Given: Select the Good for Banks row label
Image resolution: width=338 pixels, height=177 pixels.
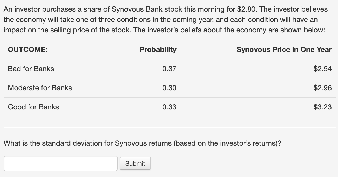Looking at the screenshot, I should click(33, 107).
